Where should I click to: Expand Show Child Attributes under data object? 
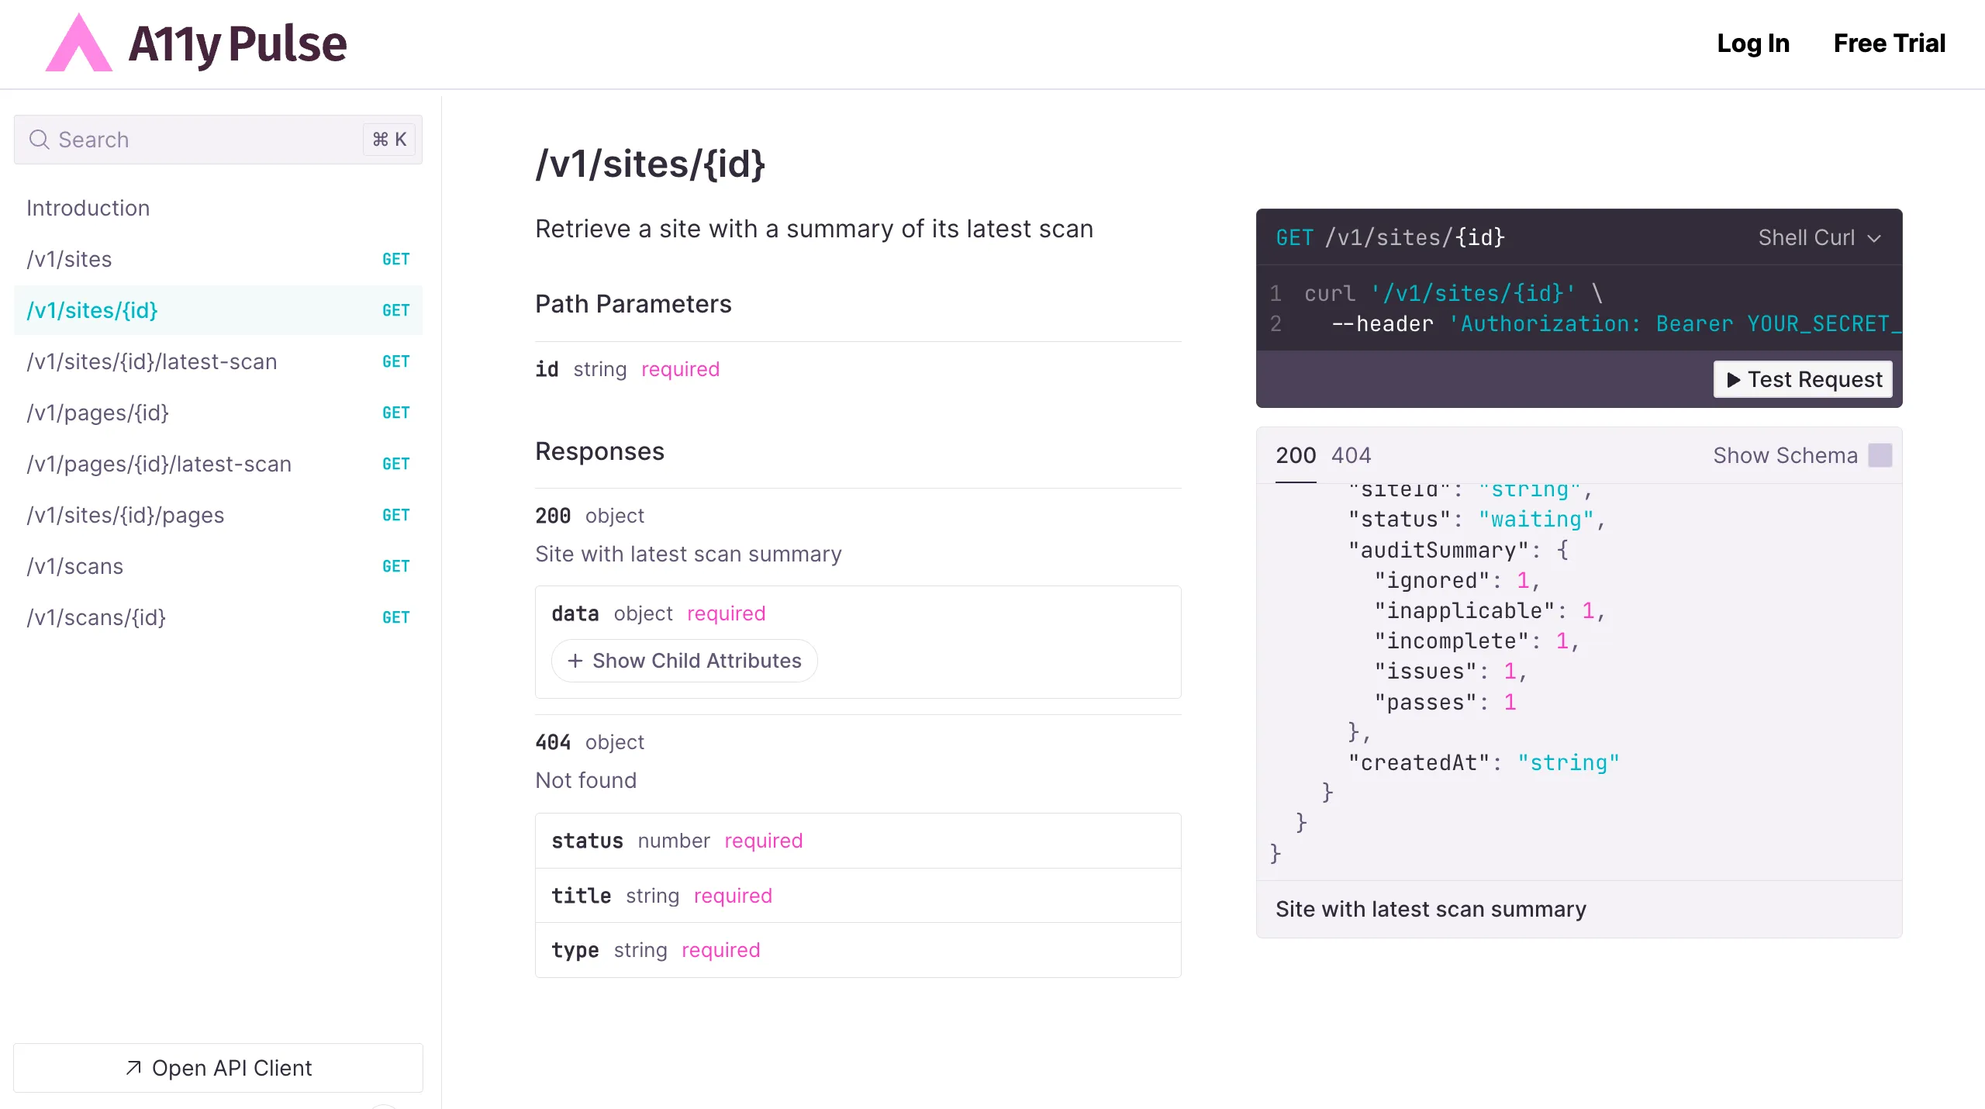[x=684, y=661]
